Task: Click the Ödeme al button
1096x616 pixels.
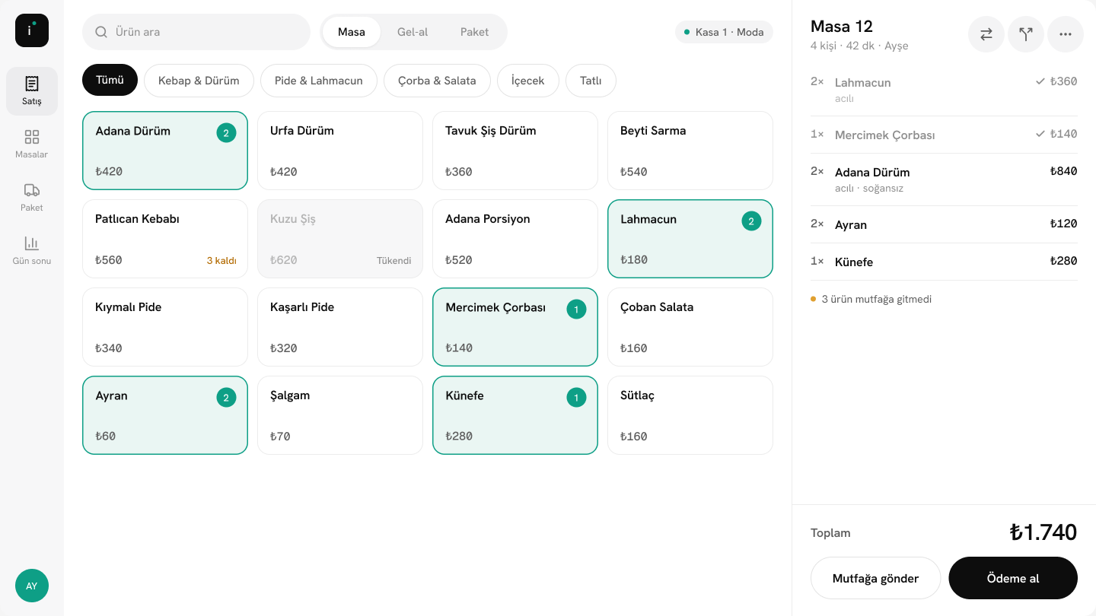Action: click(1013, 578)
